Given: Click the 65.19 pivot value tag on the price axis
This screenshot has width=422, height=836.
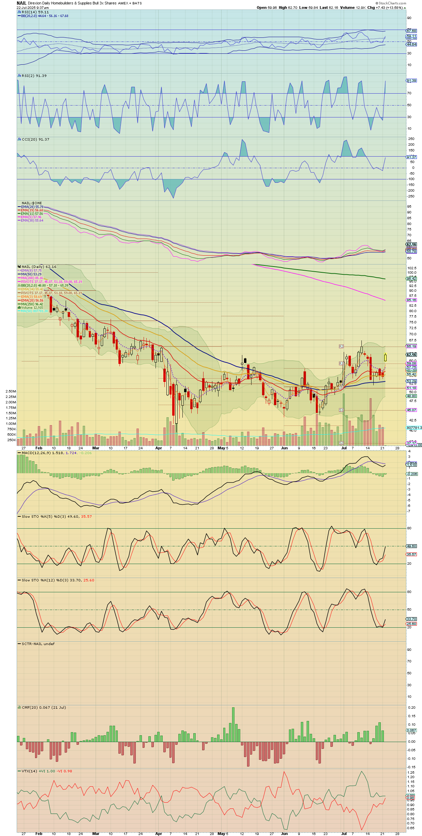Looking at the screenshot, I should 411,346.
